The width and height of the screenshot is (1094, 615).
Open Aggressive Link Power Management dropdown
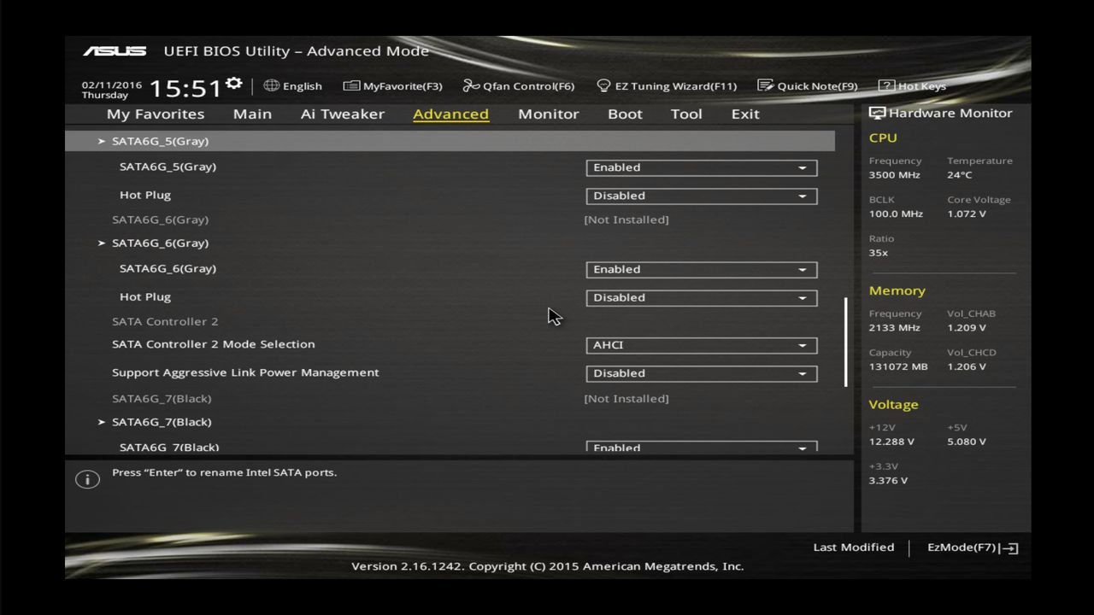702,373
